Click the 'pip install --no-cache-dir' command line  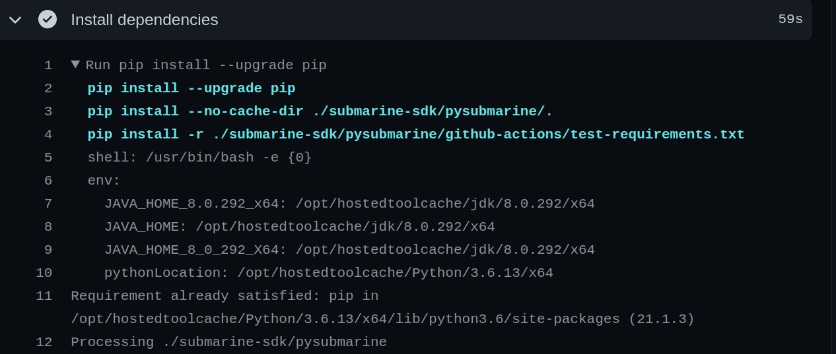pyautogui.click(x=320, y=111)
